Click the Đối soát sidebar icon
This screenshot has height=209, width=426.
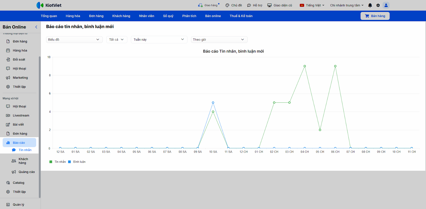(x=8, y=60)
